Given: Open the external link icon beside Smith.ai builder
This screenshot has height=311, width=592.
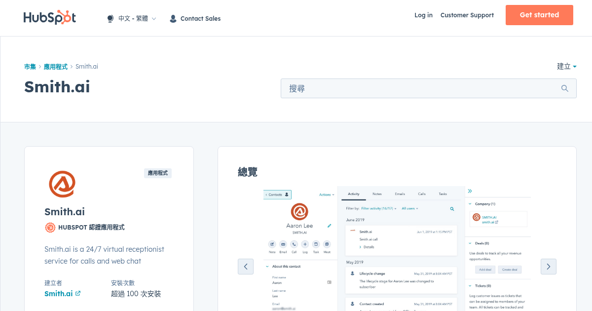Looking at the screenshot, I should 78,293.
